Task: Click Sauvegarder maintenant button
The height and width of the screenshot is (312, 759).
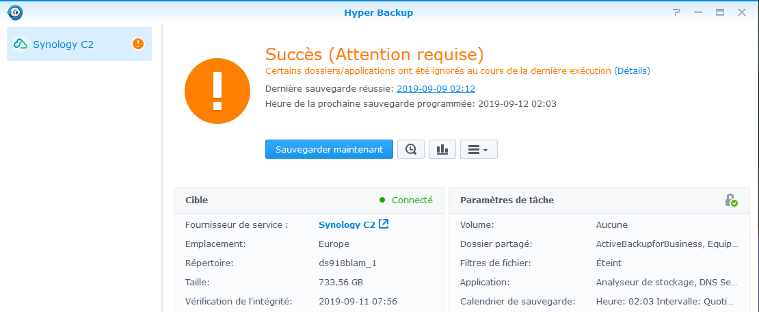Action: coord(329,149)
